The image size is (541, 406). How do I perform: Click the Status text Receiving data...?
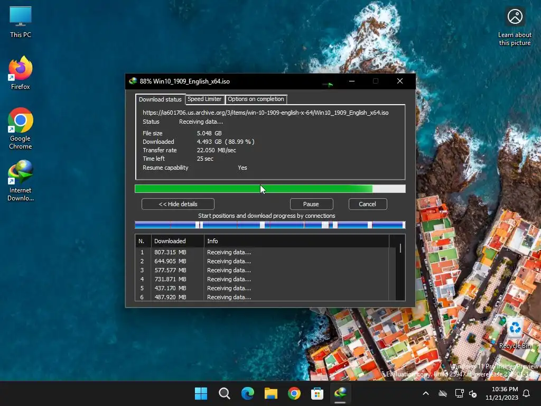(201, 122)
